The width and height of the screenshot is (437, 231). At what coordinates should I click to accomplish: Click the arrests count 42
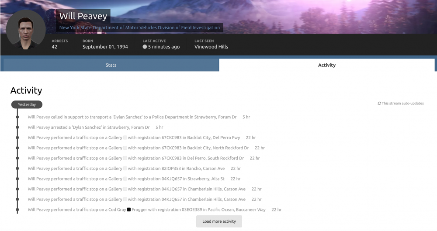click(x=54, y=47)
